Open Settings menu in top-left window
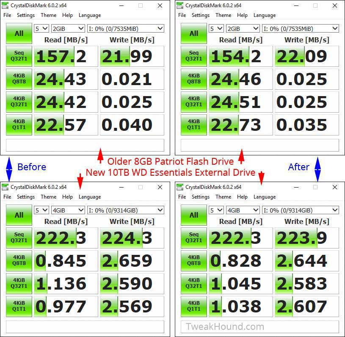This screenshot has height=337, width=345. pyautogui.click(x=26, y=15)
